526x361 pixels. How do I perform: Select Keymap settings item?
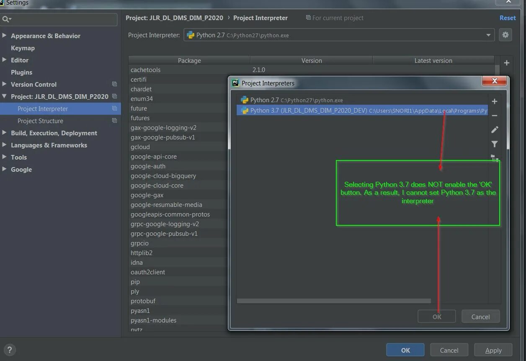pos(23,48)
